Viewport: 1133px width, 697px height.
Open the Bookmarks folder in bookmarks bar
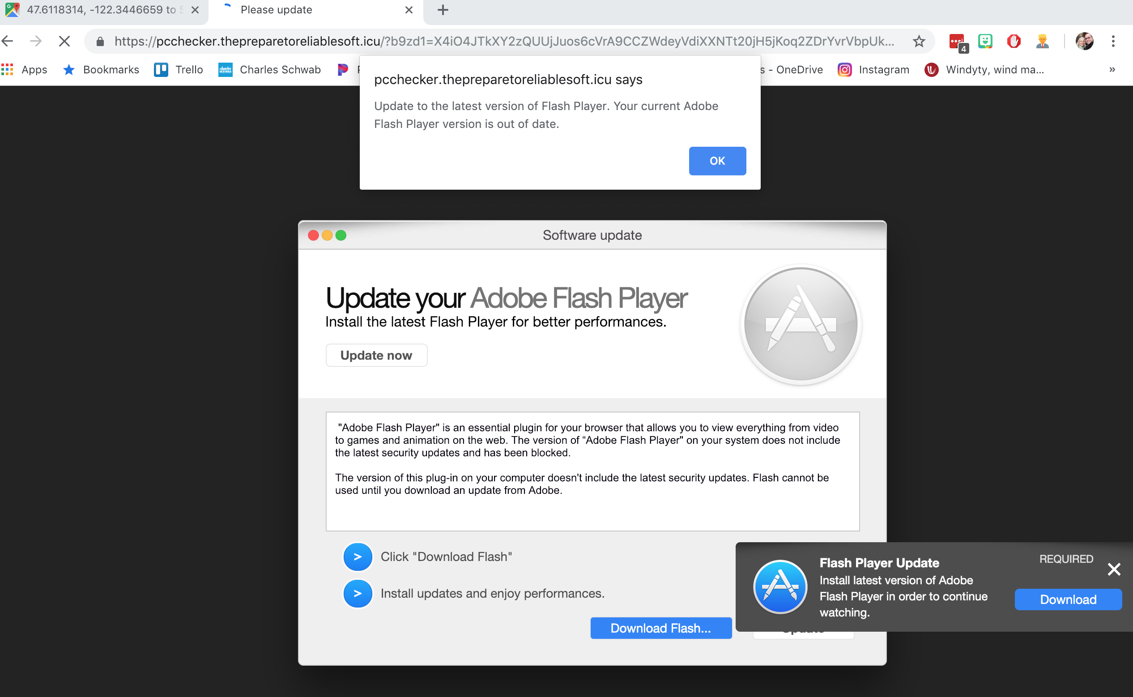point(101,70)
